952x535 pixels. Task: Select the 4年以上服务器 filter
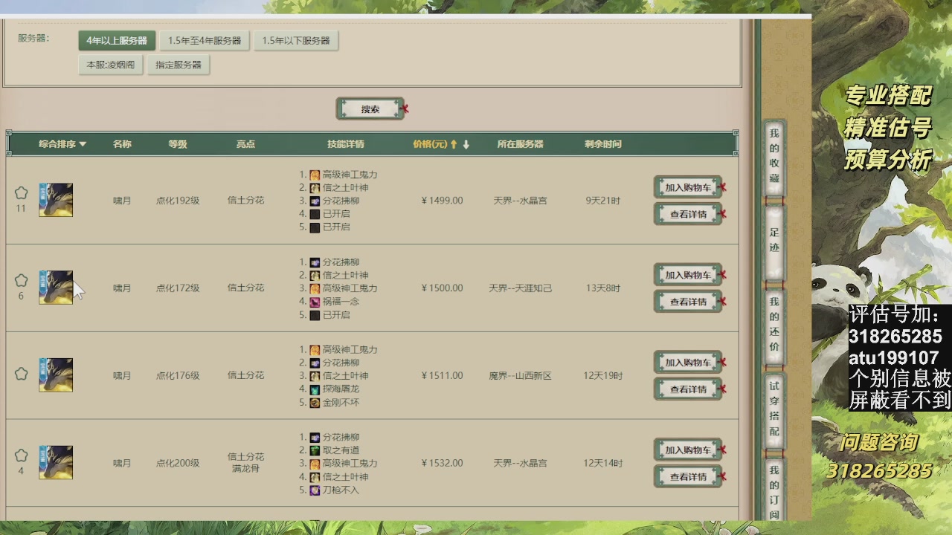(x=117, y=41)
